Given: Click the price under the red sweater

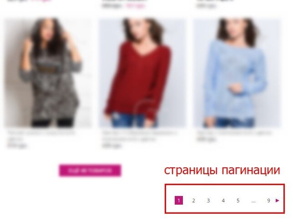Looking at the screenshot, I should 112,146.
